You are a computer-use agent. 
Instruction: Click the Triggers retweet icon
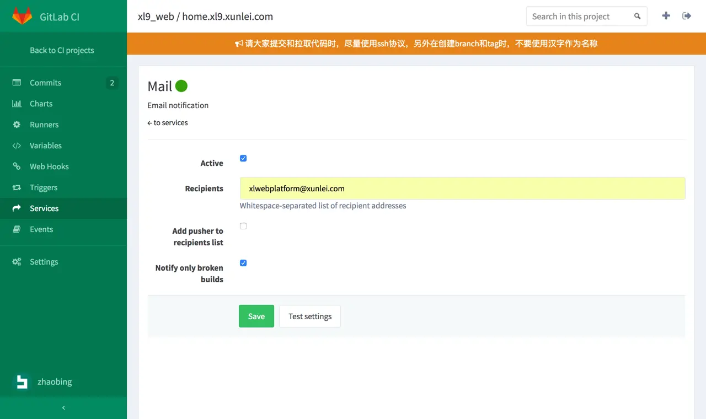tap(17, 187)
